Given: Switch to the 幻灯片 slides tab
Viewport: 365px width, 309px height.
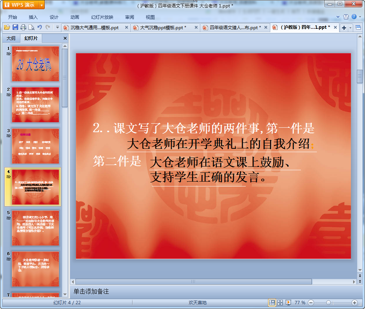Looking at the screenshot, I should (x=31, y=38).
